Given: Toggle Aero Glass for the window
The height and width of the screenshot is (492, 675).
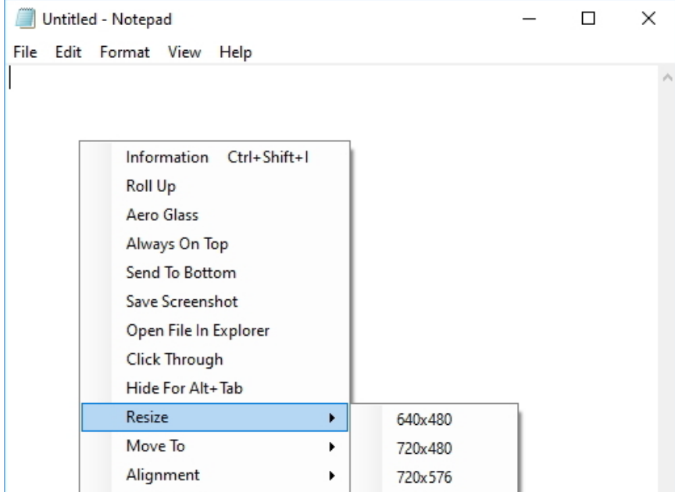Looking at the screenshot, I should click(163, 216).
